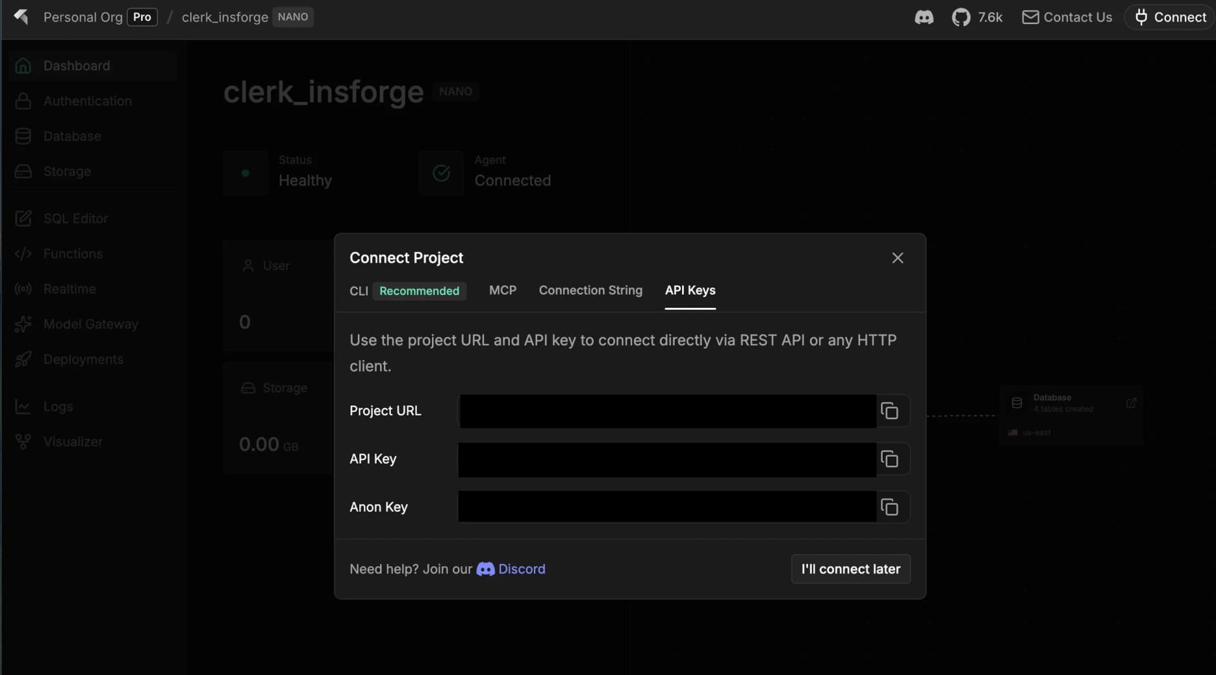Click the Realtime broadcast icon
The height and width of the screenshot is (675, 1216).
click(23, 289)
